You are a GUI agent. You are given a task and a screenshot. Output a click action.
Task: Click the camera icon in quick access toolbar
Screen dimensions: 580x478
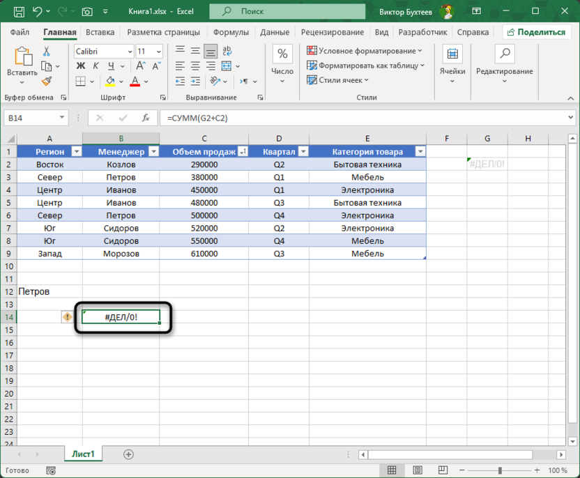click(x=87, y=12)
